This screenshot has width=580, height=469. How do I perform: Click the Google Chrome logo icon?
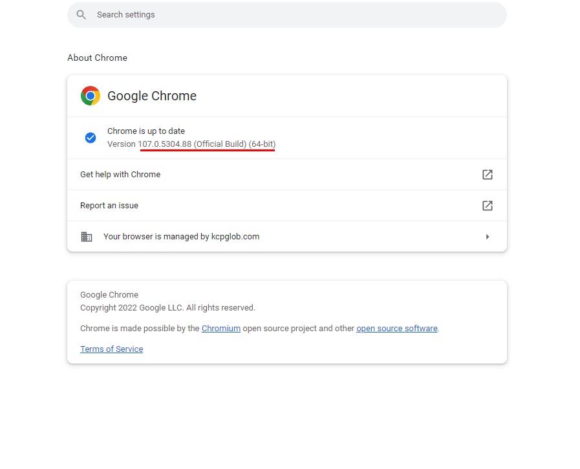pos(91,96)
